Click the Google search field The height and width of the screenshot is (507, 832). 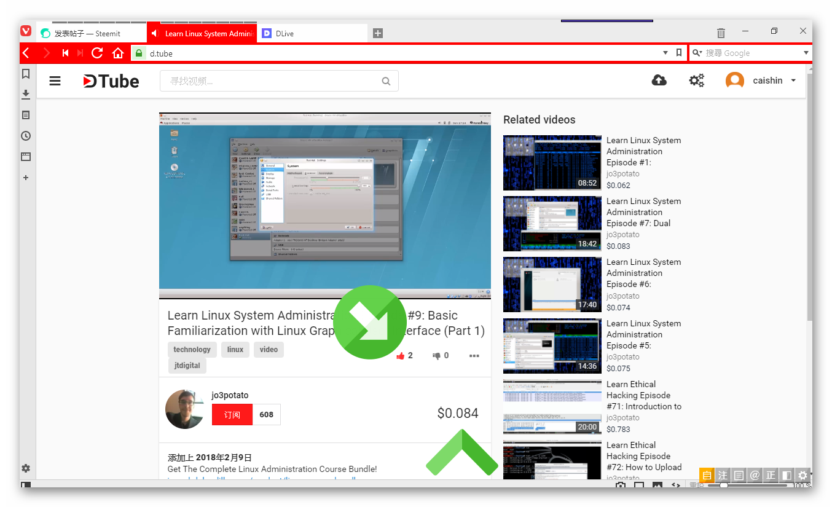point(750,53)
